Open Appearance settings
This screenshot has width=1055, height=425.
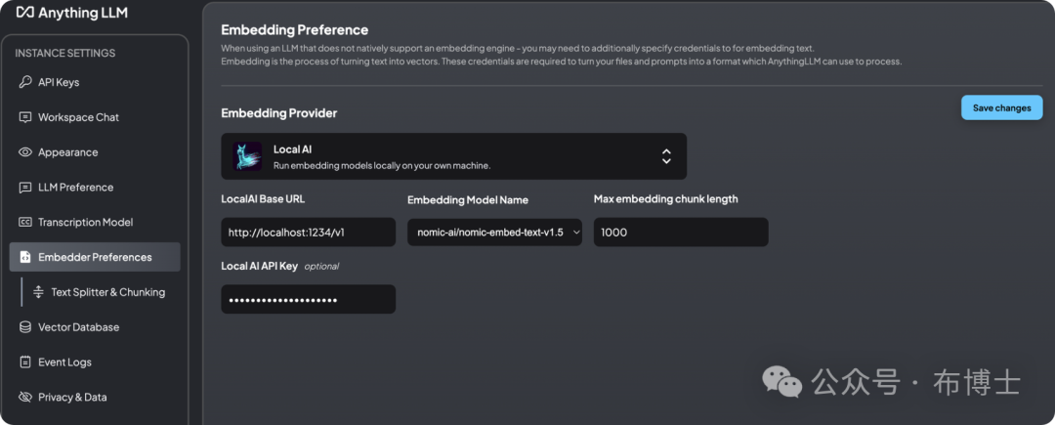95,152
